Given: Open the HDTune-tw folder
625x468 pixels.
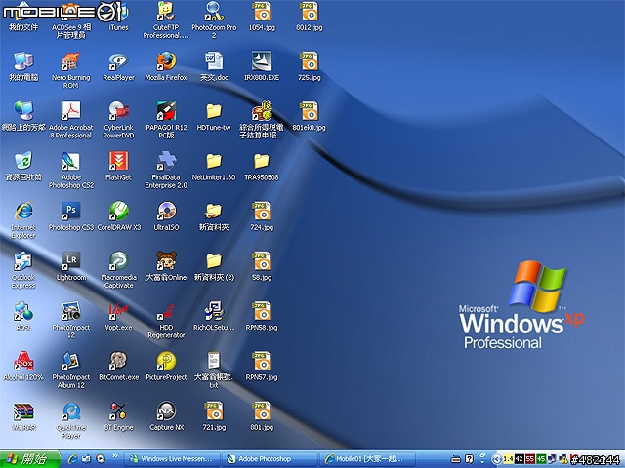Looking at the screenshot, I should [214, 116].
